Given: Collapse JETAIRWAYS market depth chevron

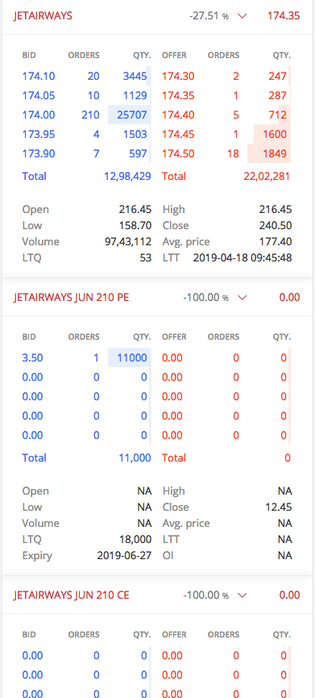Looking at the screenshot, I should tap(242, 16).
